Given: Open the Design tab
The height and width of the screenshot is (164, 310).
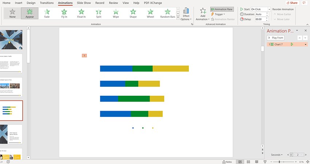Looking at the screenshot, I should [31, 3].
